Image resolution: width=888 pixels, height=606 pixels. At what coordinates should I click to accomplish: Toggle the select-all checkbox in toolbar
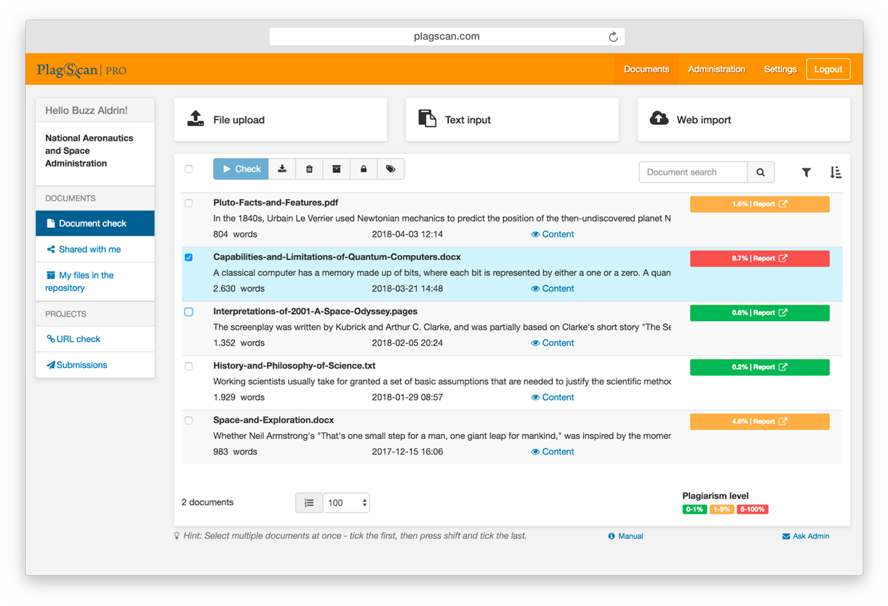pos(189,169)
